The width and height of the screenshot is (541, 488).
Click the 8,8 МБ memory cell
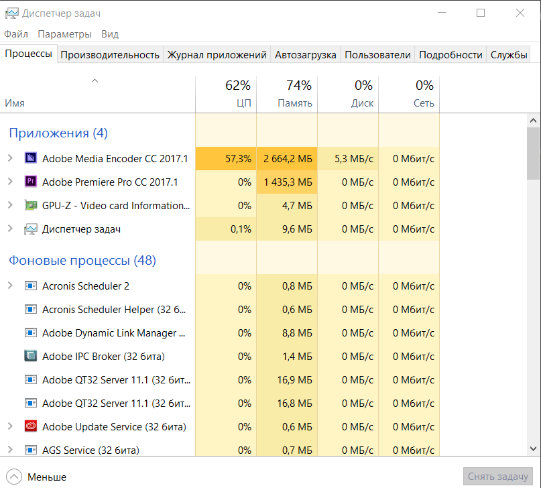point(287,332)
